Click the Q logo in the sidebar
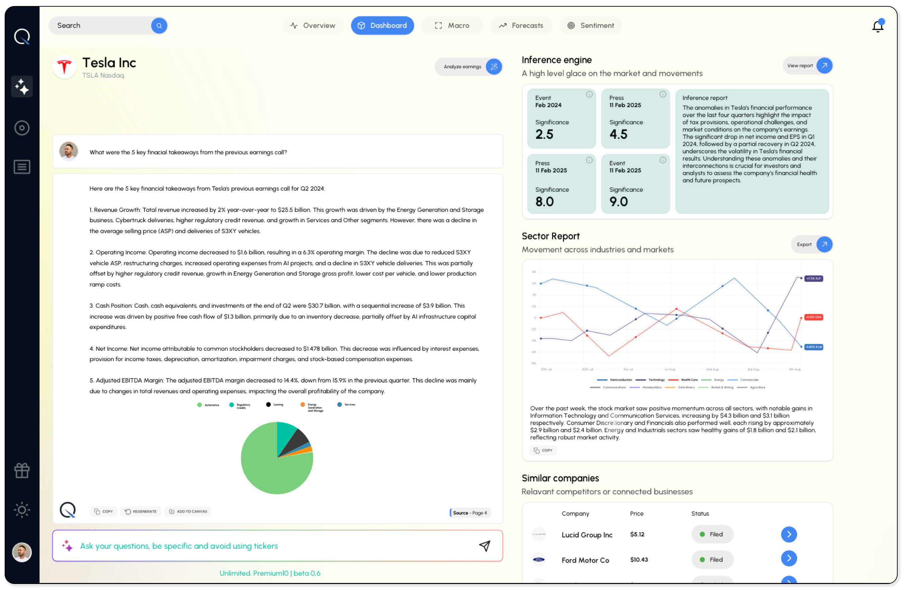 click(x=22, y=36)
